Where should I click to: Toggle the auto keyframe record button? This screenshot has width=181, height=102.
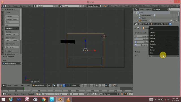[122, 94]
